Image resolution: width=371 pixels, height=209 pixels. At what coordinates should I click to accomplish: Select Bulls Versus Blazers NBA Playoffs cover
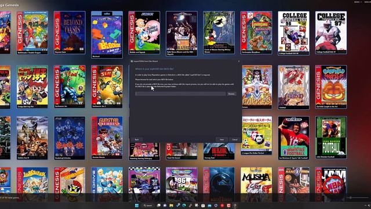[x=181, y=34]
